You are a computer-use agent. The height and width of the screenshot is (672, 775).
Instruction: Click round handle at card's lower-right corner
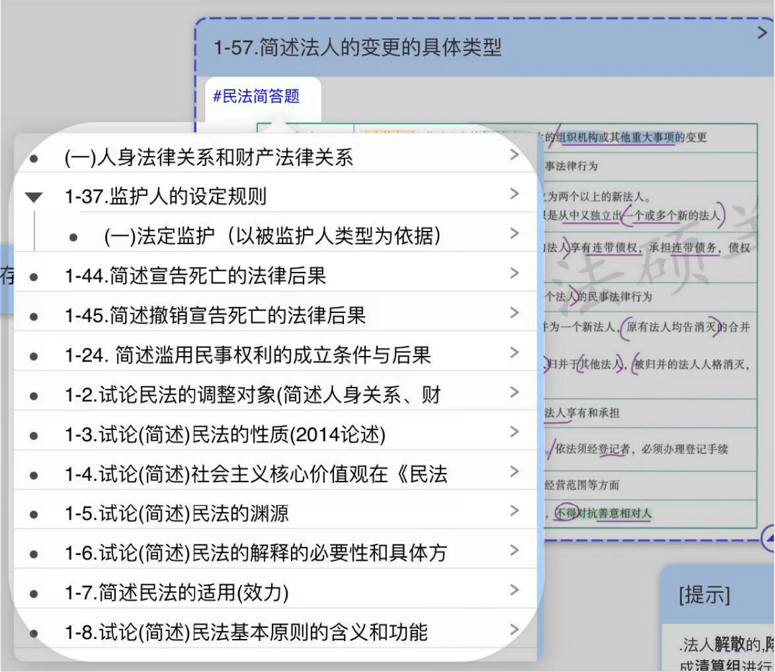coord(769,538)
